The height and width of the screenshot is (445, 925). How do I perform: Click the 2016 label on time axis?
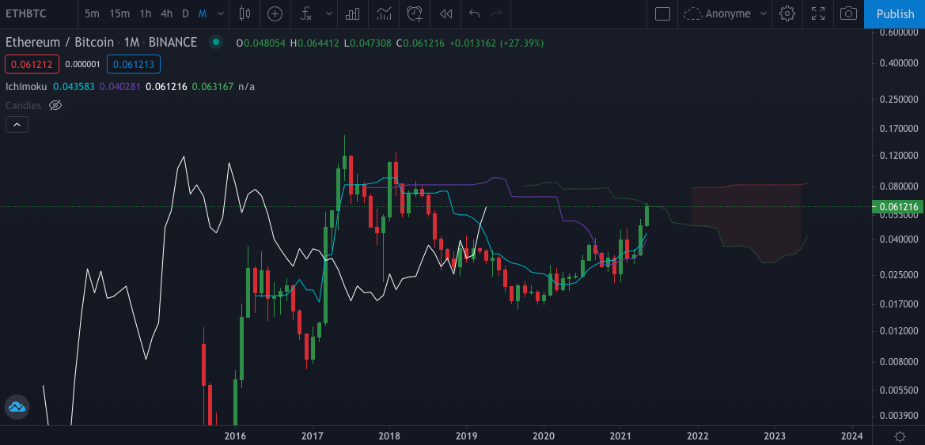click(235, 436)
